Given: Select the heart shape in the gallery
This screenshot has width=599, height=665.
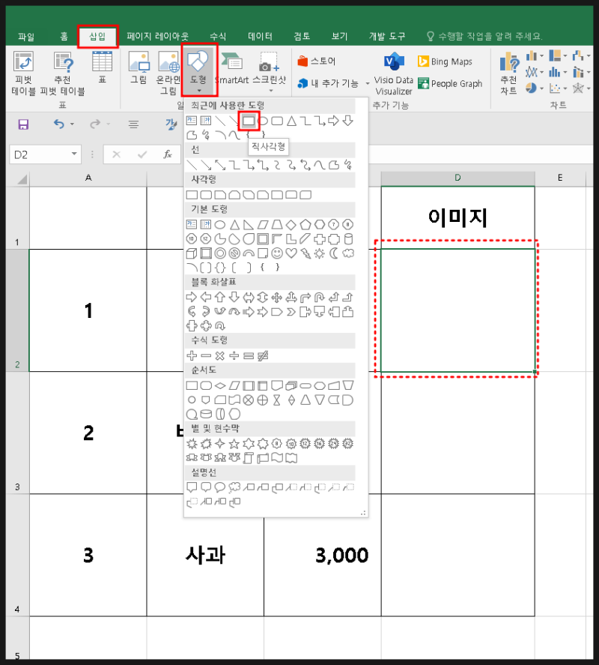Looking at the screenshot, I should pos(291,253).
